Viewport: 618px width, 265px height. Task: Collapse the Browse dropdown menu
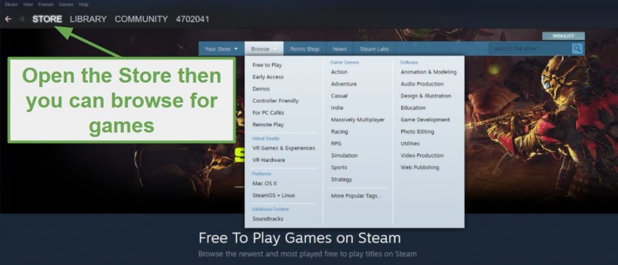(264, 49)
